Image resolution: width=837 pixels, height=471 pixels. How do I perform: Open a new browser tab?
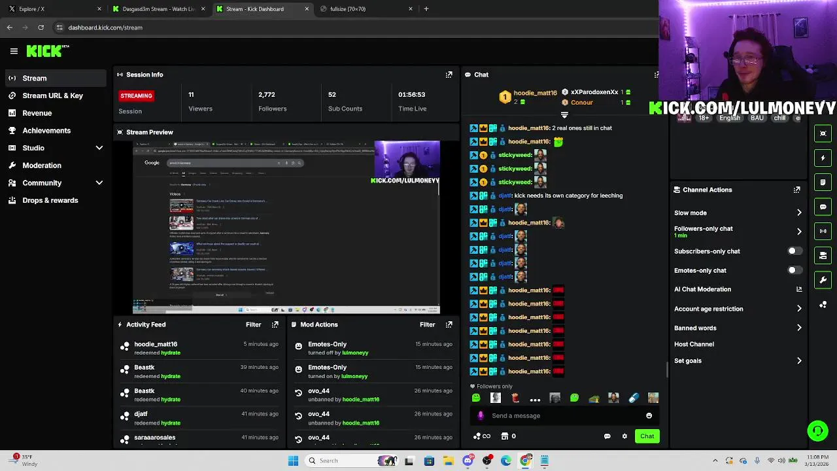pos(426,9)
